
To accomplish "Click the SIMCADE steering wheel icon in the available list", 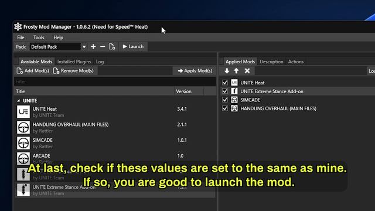I will (x=23, y=143).
